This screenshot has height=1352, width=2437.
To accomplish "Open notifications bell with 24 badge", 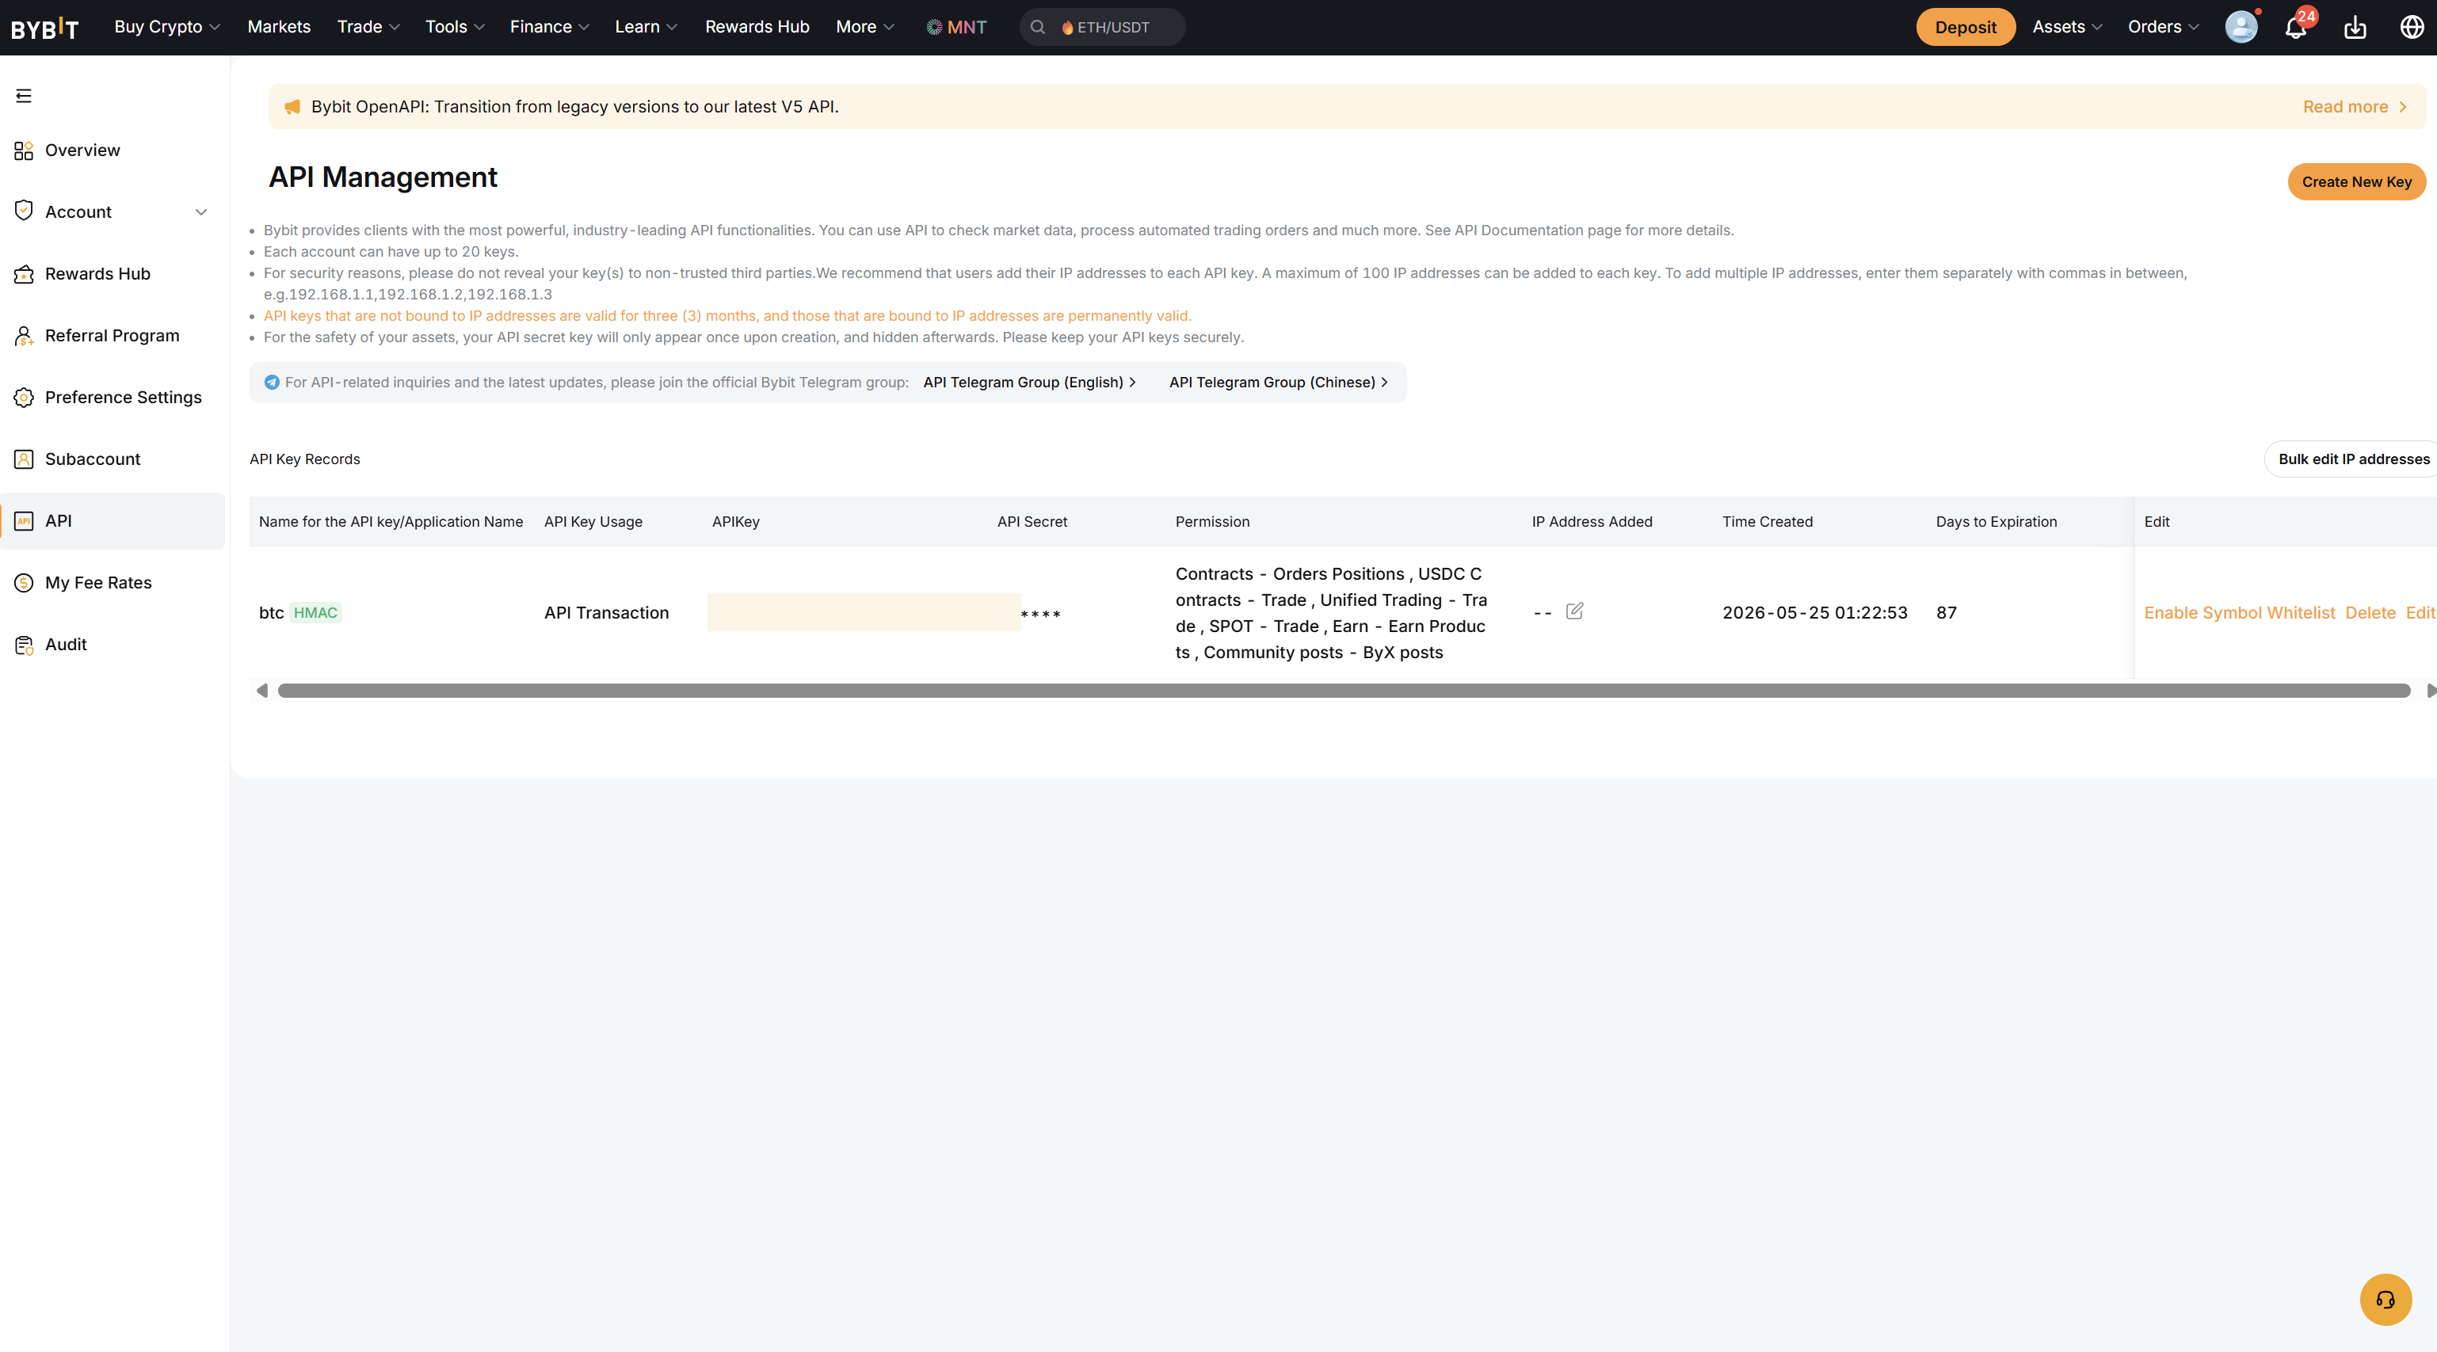I will pos(2296,26).
